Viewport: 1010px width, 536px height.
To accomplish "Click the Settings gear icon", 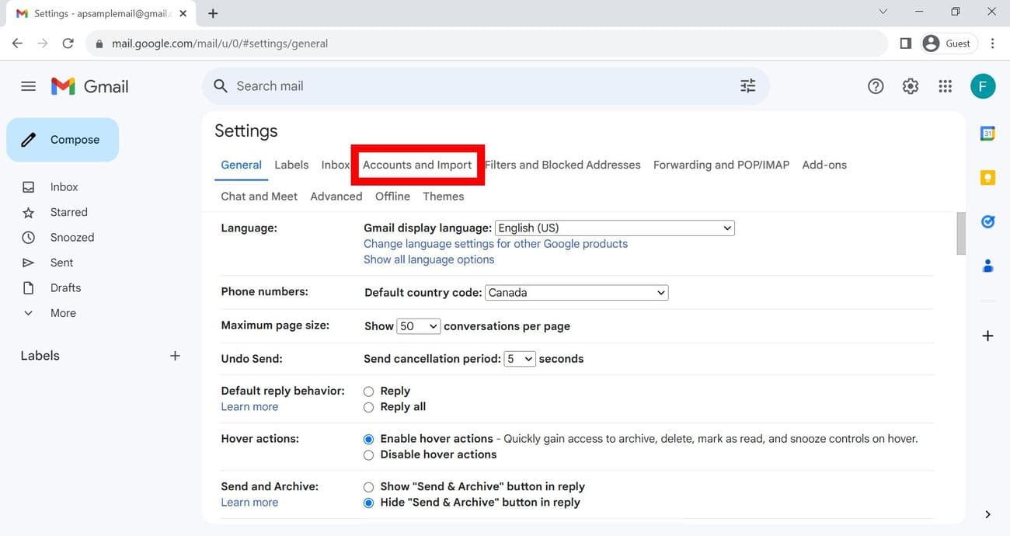I will click(911, 86).
